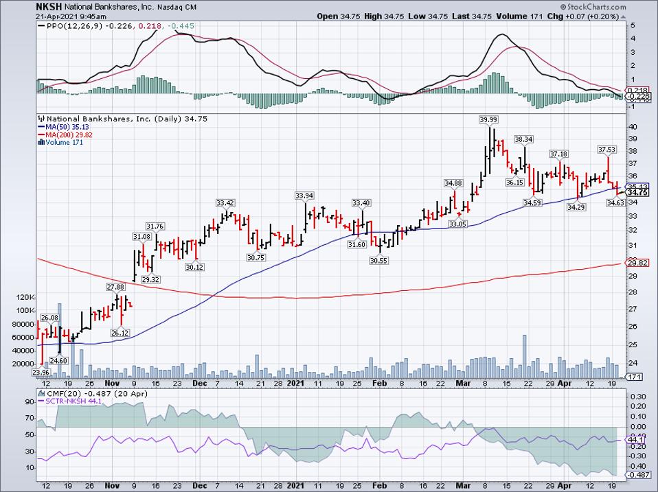The height and width of the screenshot is (492, 658).
Task: Click the 23.96 low price label
Action: point(41,373)
